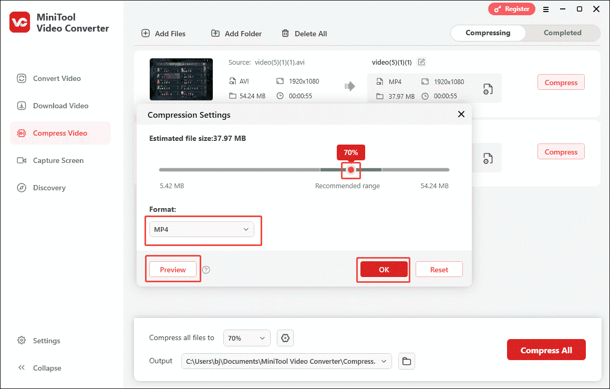Switch to the Completed tab
This screenshot has height=389, width=610.
coord(563,33)
